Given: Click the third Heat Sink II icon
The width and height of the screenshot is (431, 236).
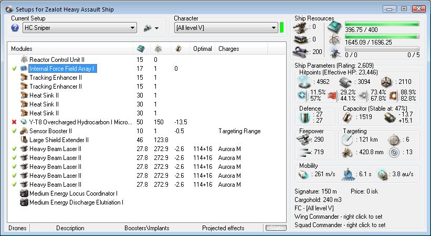Looking at the screenshot, I should (24, 113).
